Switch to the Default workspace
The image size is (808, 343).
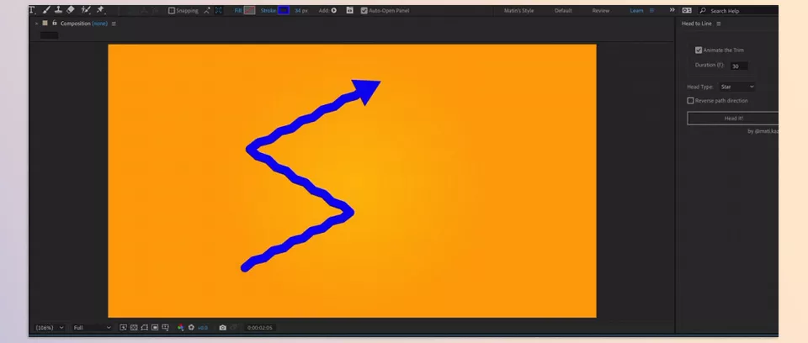pyautogui.click(x=563, y=10)
